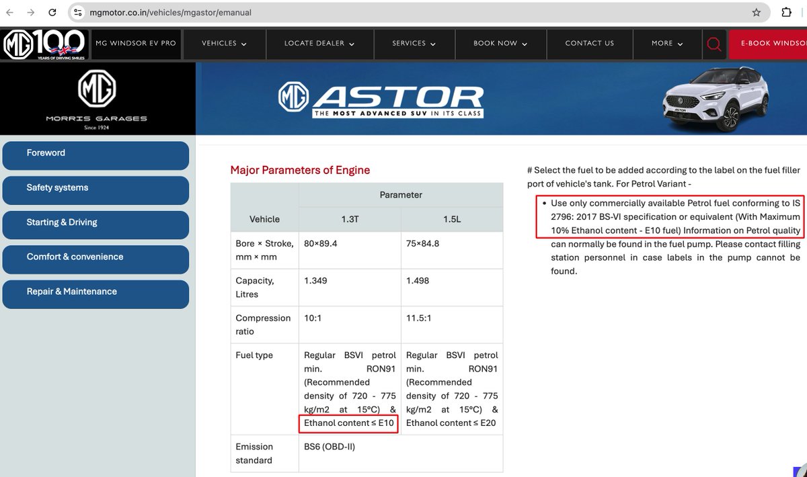This screenshot has width=807, height=477.
Task: Click the Major Parameters of Engine heading
Action: (x=300, y=170)
